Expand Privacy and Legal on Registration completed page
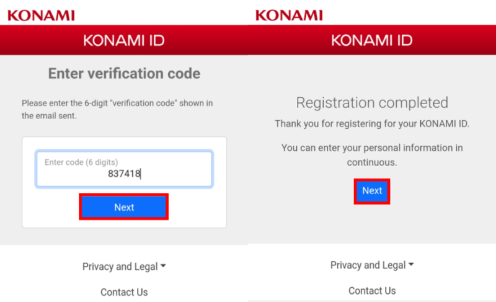This screenshot has width=496, height=302. [372, 265]
